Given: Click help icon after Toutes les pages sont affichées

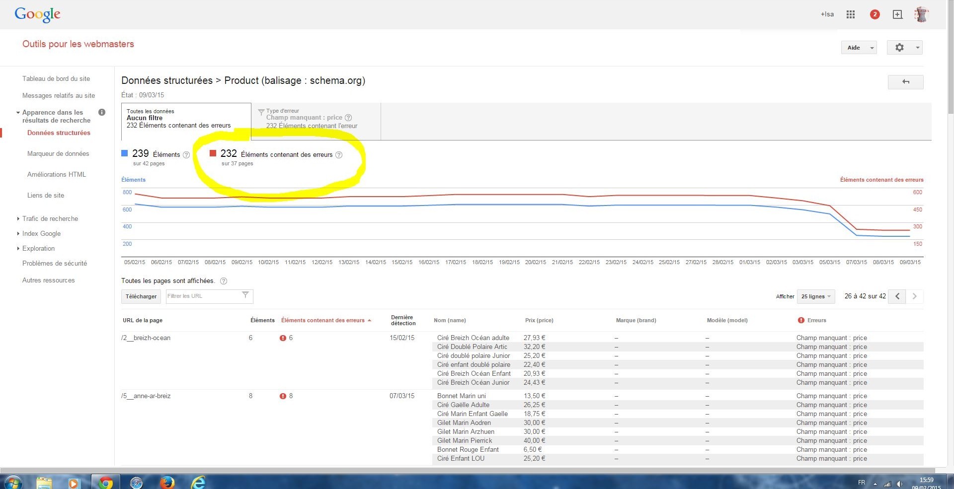Looking at the screenshot, I should [x=224, y=281].
